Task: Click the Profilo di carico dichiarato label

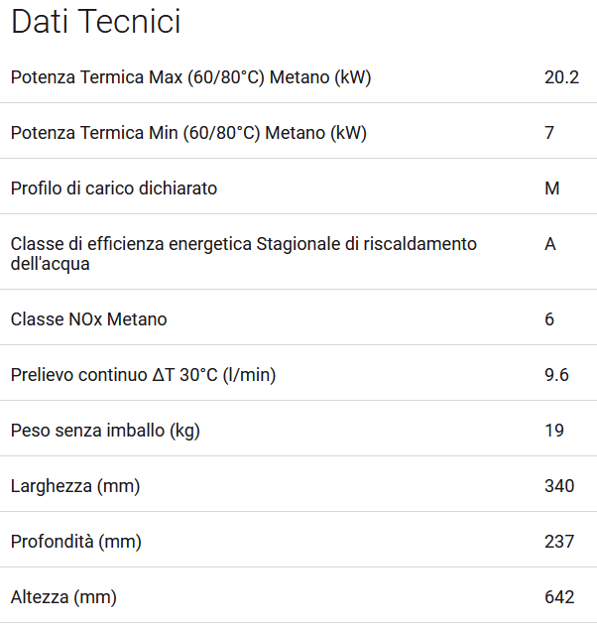Action: pos(114,189)
